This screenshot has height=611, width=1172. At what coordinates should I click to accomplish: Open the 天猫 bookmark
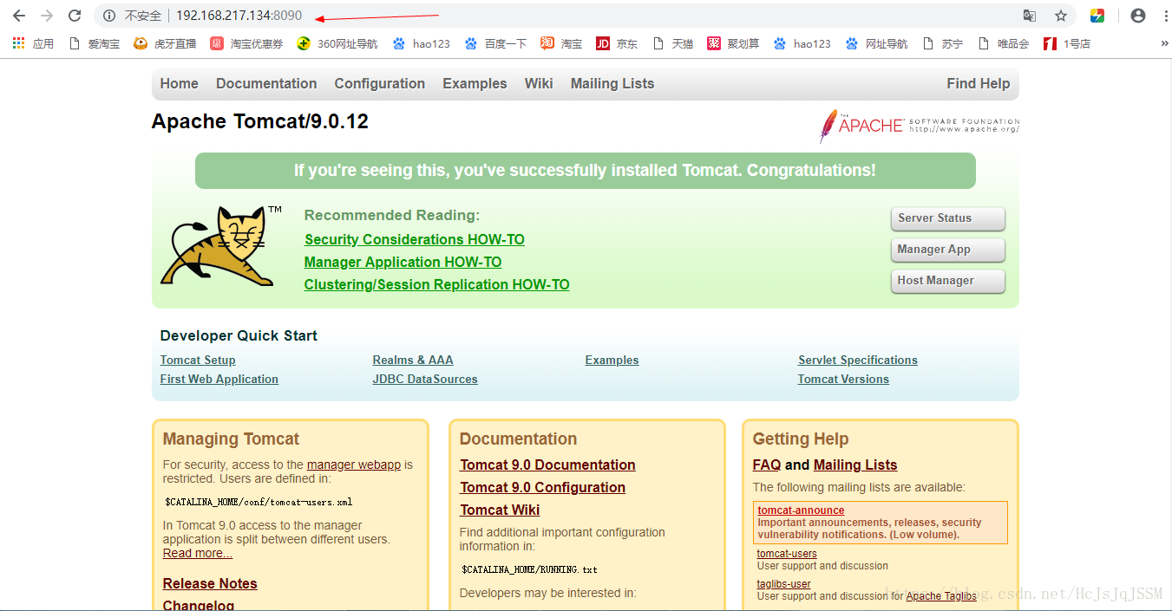click(x=672, y=43)
